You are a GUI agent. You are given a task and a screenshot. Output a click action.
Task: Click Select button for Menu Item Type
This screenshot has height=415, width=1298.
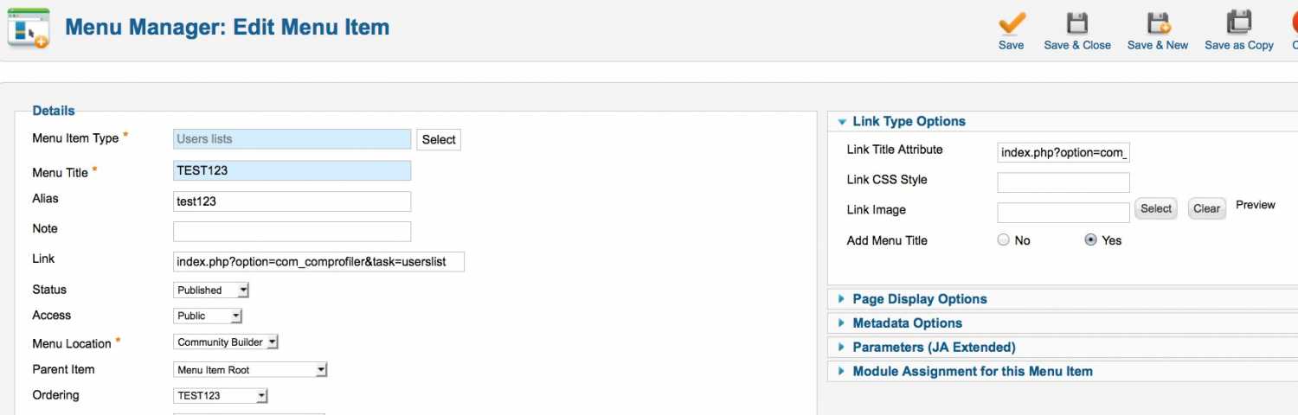[439, 139]
